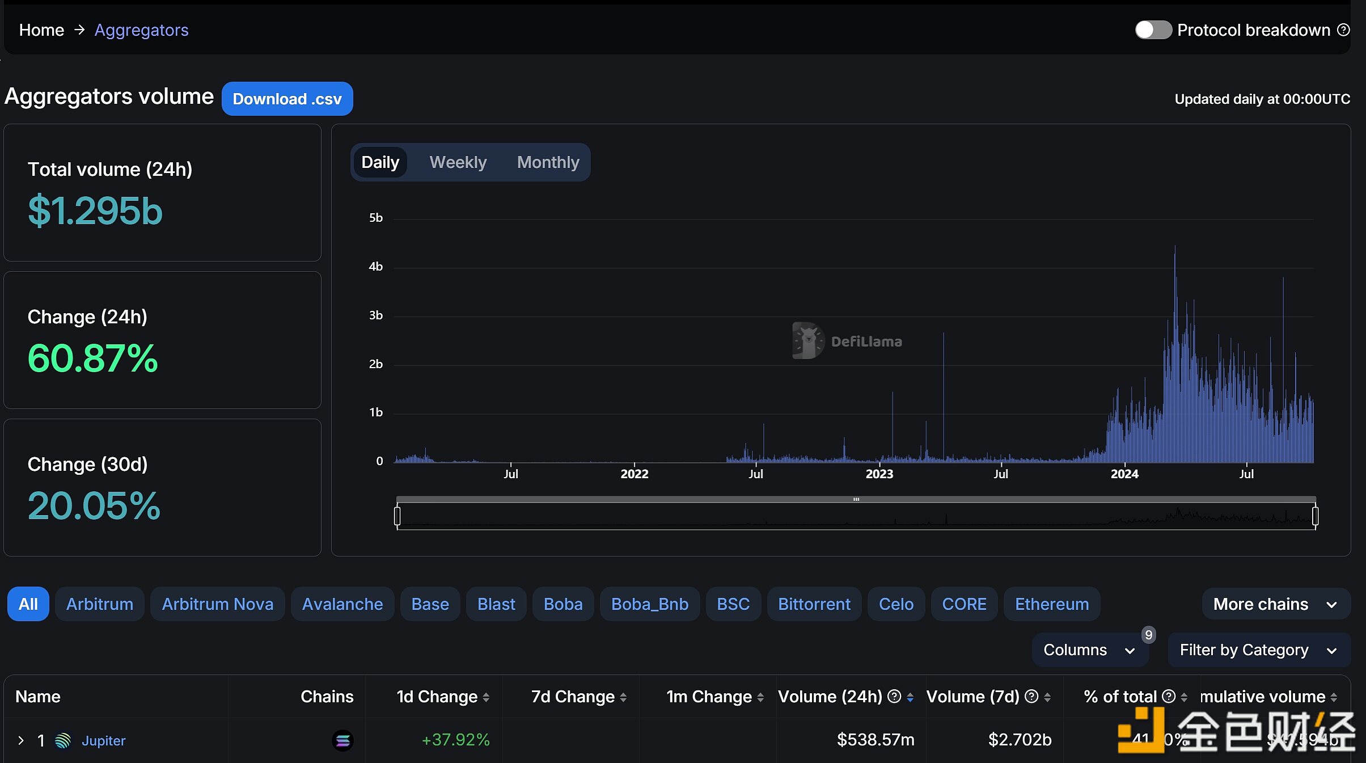Click the 20.05% 30d change value
Image resolution: width=1366 pixels, height=763 pixels.
pyautogui.click(x=94, y=506)
